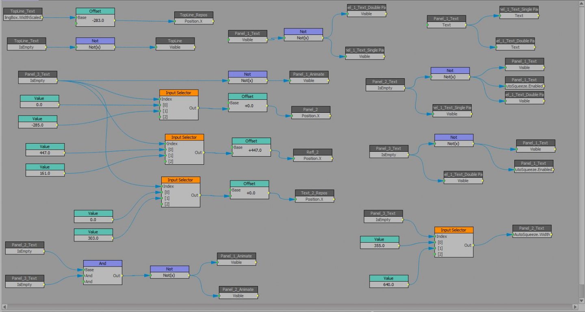This screenshot has height=312, width=585.
Task: Click the Panel_2_Animate Visible node
Action: (238, 293)
